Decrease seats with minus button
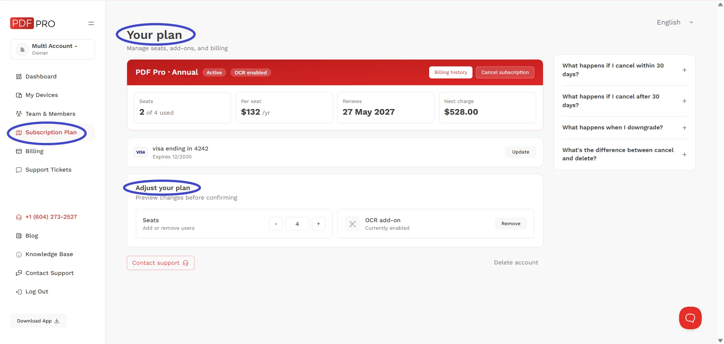The height and width of the screenshot is (344, 724). click(x=276, y=224)
